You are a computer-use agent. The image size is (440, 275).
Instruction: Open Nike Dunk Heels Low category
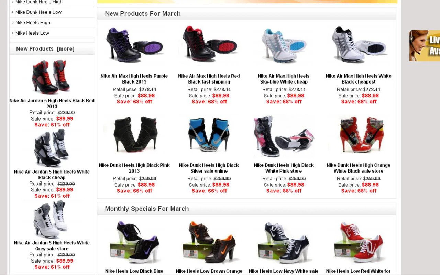point(38,12)
